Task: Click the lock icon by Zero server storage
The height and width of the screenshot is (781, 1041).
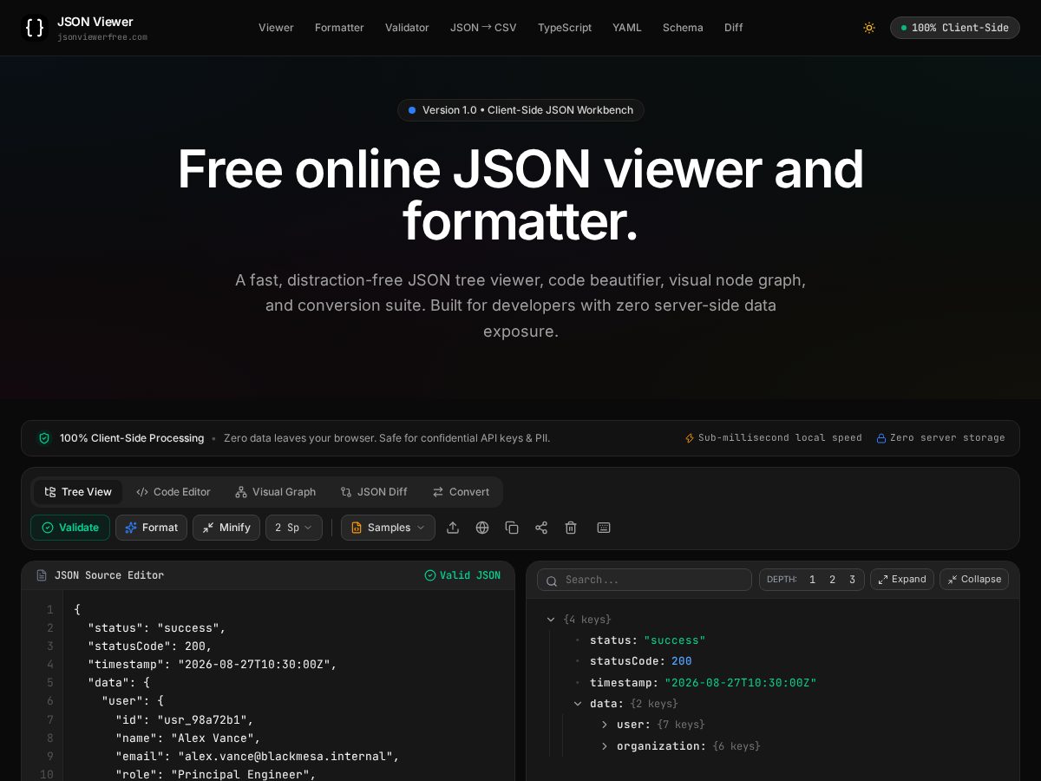Action: tap(881, 438)
